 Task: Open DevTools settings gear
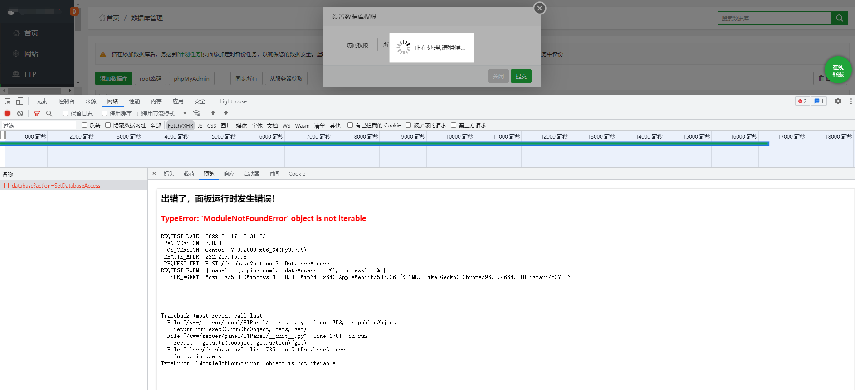[x=838, y=101]
